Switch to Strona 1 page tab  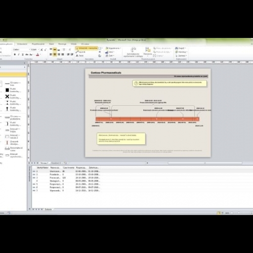tap(45, 163)
